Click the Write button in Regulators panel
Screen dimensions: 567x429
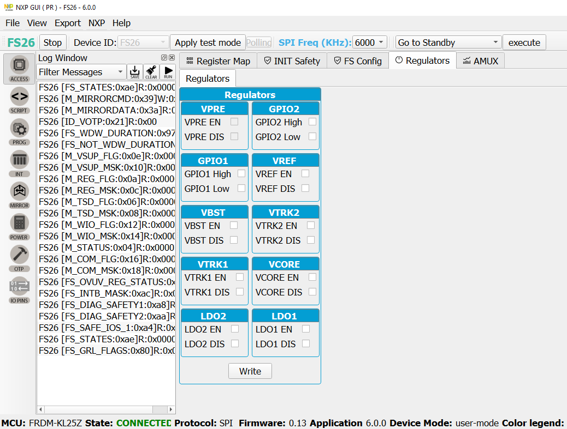click(250, 371)
